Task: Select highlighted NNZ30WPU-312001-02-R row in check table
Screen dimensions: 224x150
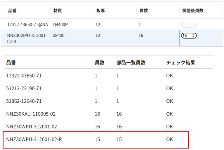Action: [95, 139]
